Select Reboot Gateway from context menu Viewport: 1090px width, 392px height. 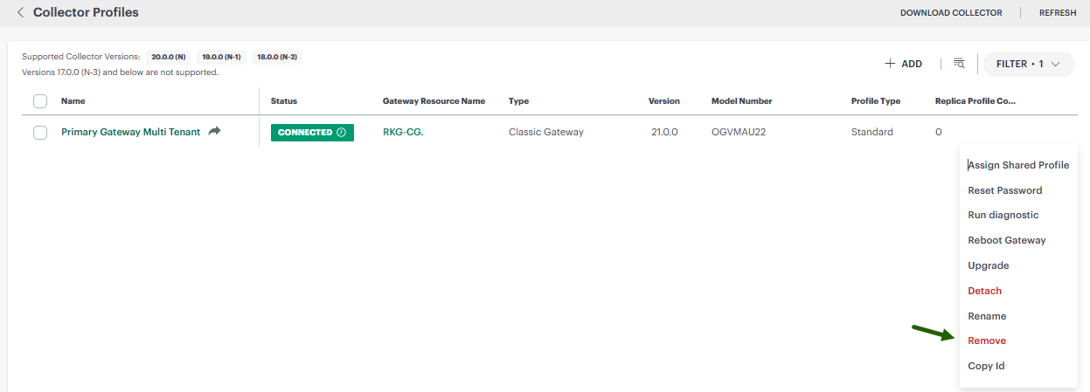pyautogui.click(x=1007, y=240)
